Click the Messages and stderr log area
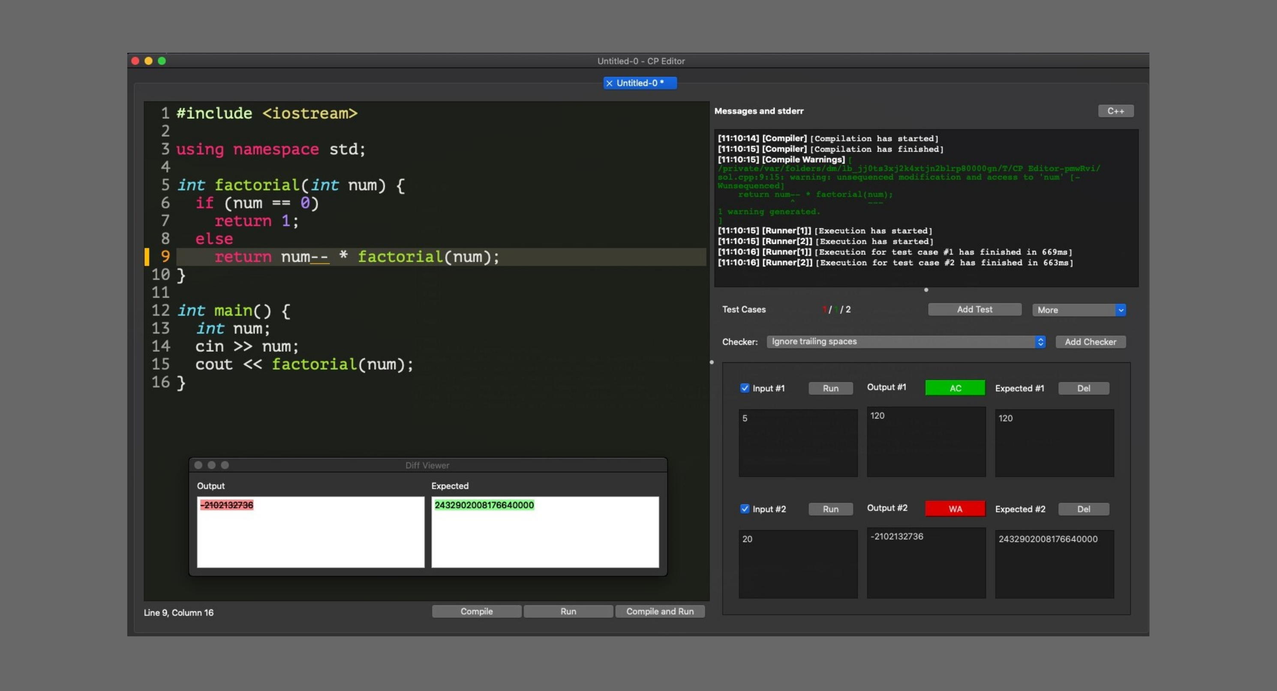Image resolution: width=1277 pixels, height=691 pixels. pos(926,208)
